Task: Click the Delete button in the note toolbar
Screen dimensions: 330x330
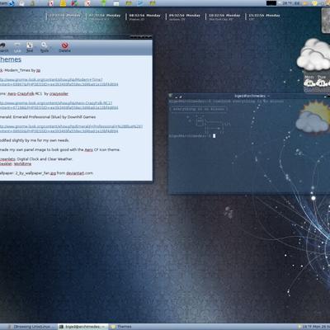Action: (64, 47)
